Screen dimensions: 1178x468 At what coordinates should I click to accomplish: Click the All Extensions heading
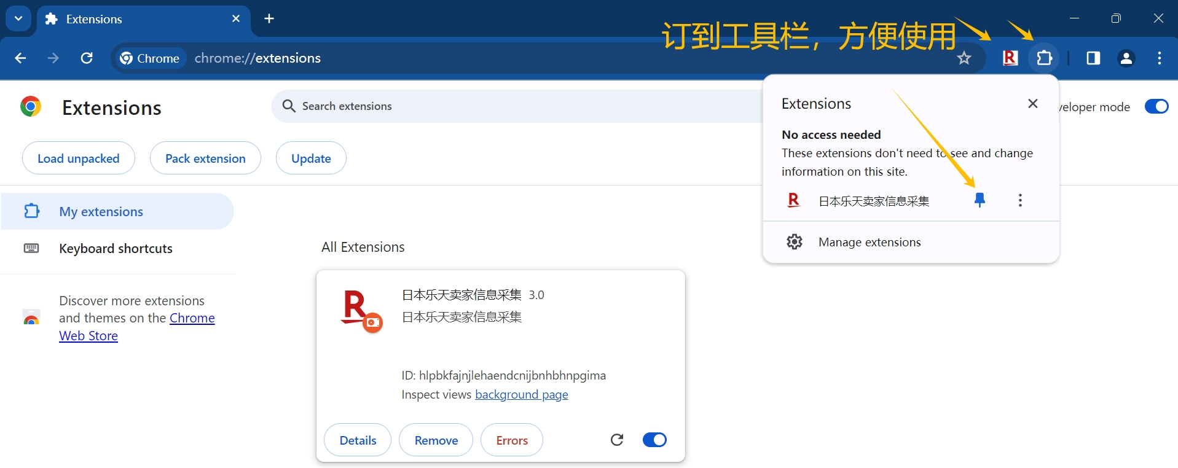coord(363,247)
